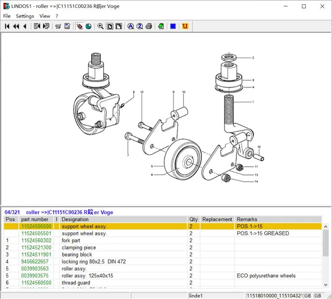Screen dimensions: 332x299
Task: Open the shopping cart icon
Action: click(x=58, y=27)
